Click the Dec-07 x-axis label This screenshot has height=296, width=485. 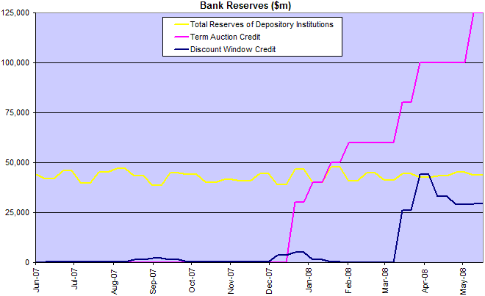(270, 281)
